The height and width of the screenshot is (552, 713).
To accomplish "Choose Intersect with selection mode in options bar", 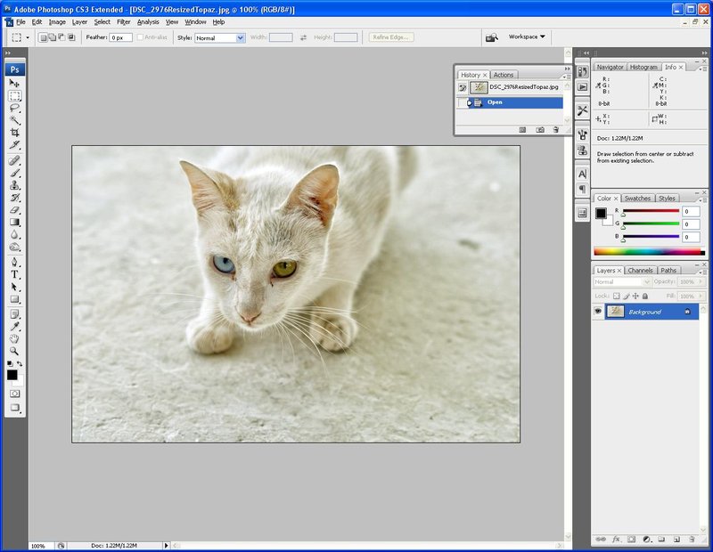I will [71, 37].
